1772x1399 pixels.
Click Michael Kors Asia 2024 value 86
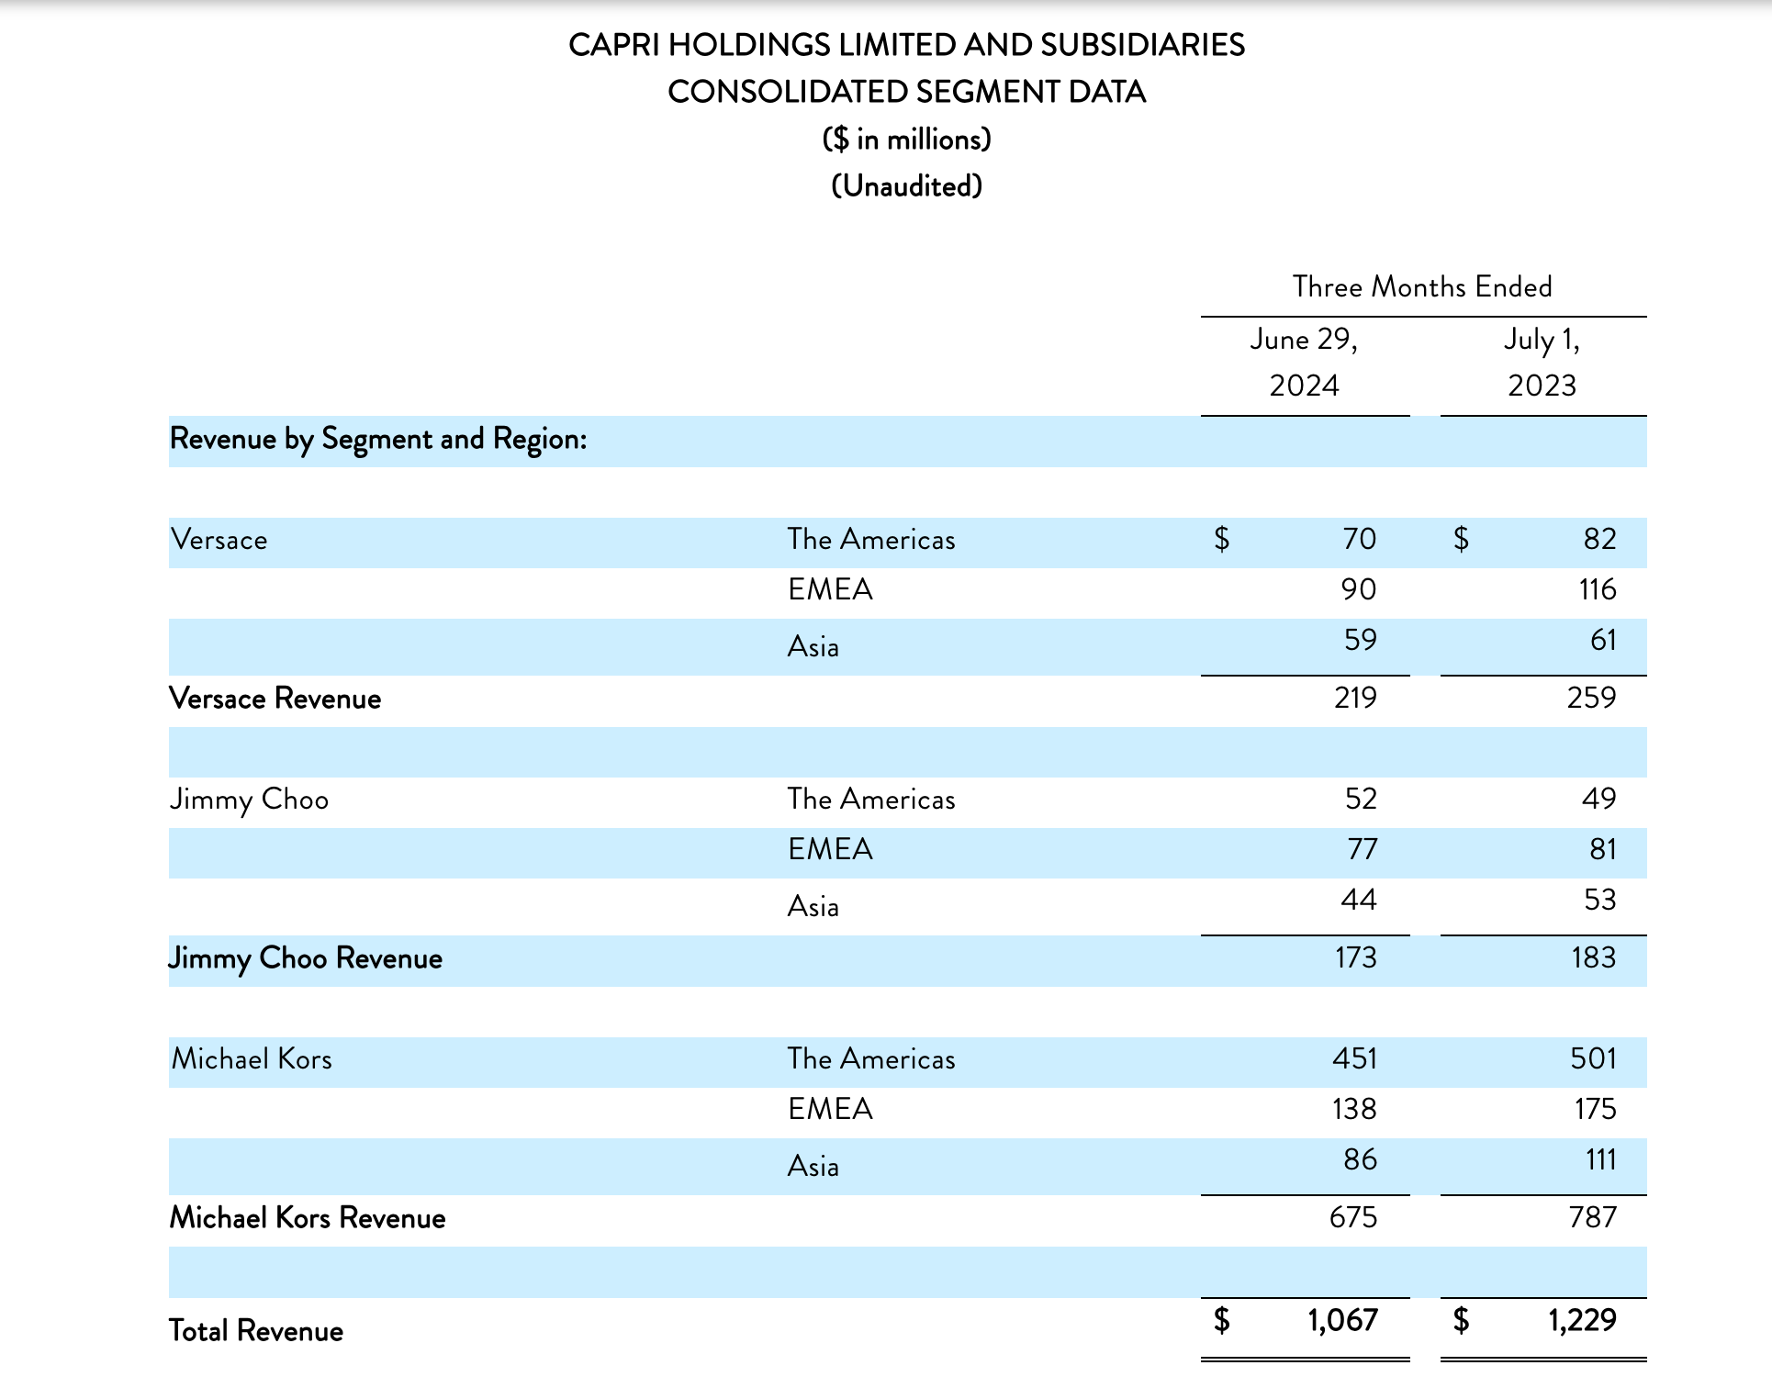pos(1361,1159)
